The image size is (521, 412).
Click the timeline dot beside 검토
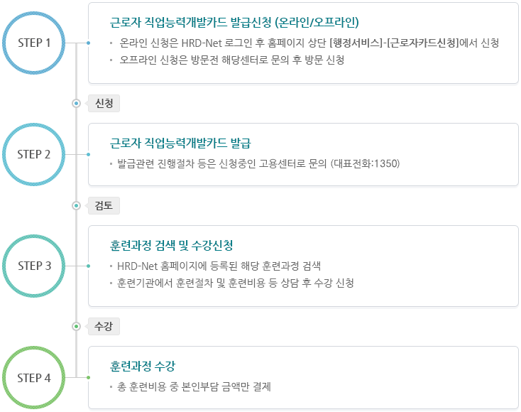76,206
